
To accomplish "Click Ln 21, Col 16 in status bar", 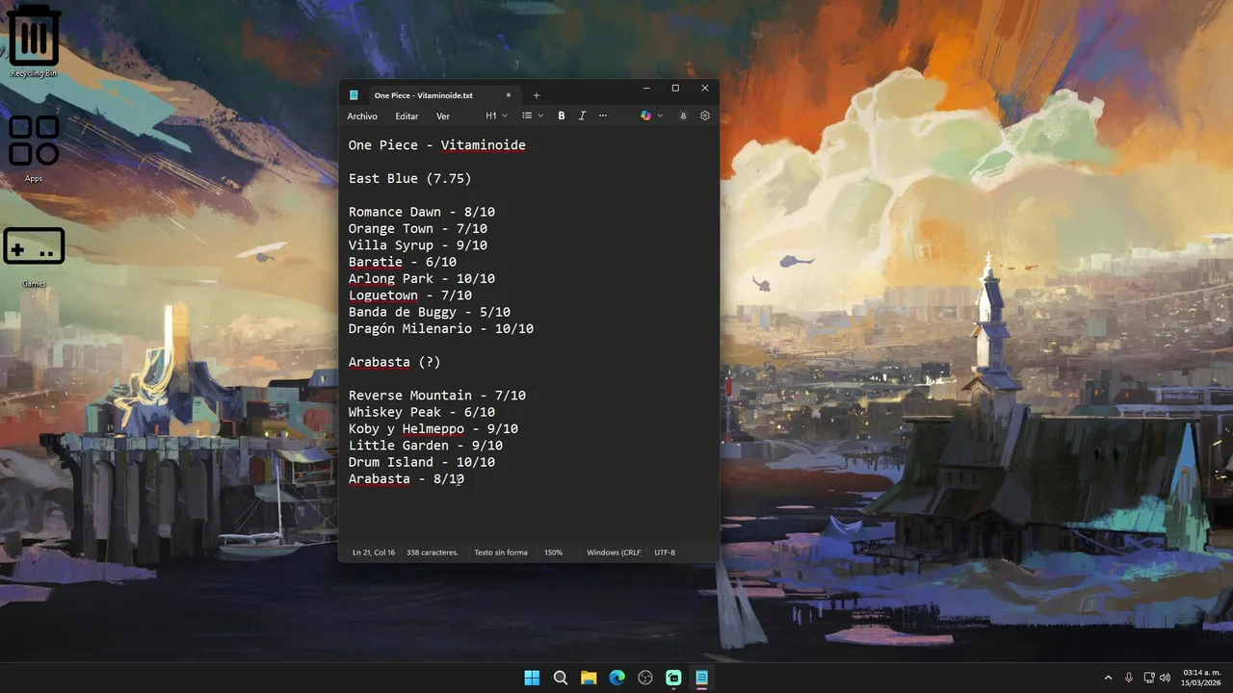I will [374, 552].
